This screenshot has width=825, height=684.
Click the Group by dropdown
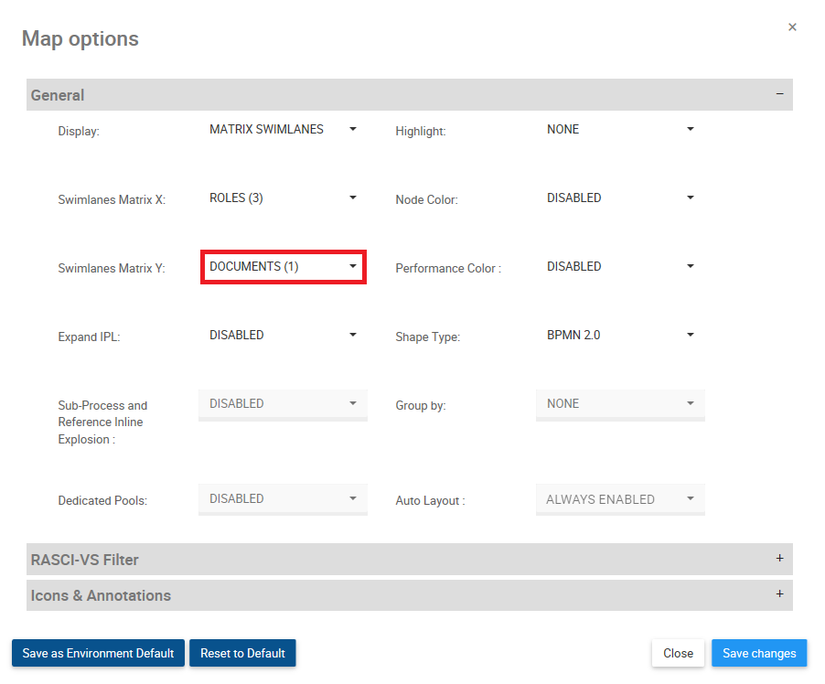[620, 404]
